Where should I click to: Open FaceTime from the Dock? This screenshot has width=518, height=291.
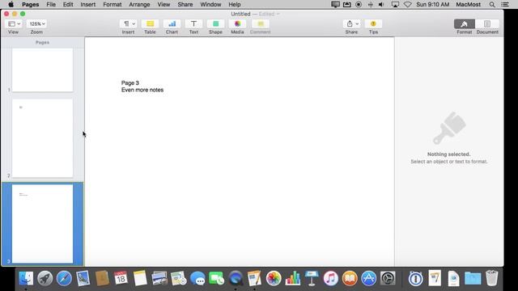coord(216,278)
